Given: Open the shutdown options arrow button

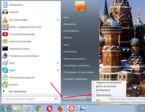Looking at the screenshot, I should [x=89, y=99].
